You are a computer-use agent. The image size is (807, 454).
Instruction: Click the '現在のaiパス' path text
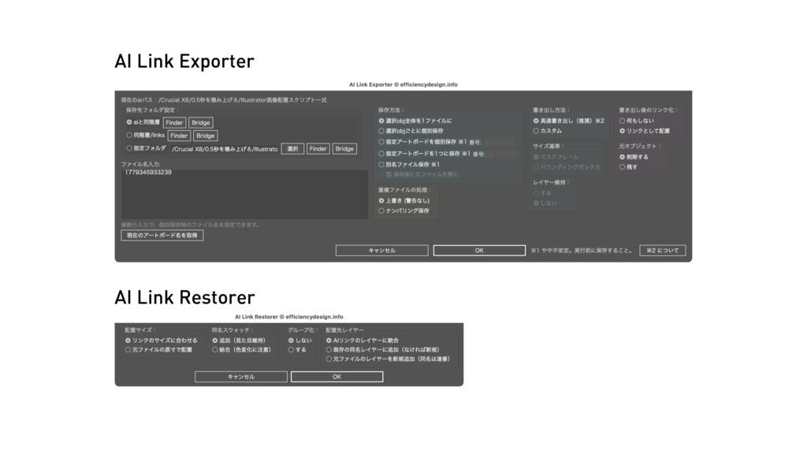(224, 100)
